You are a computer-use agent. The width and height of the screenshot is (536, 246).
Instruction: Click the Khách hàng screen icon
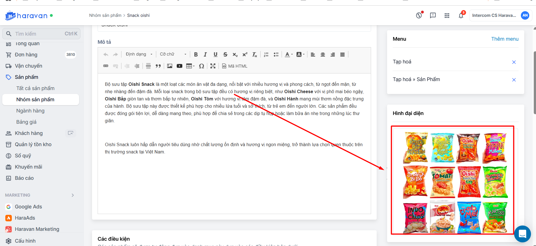[71, 133]
